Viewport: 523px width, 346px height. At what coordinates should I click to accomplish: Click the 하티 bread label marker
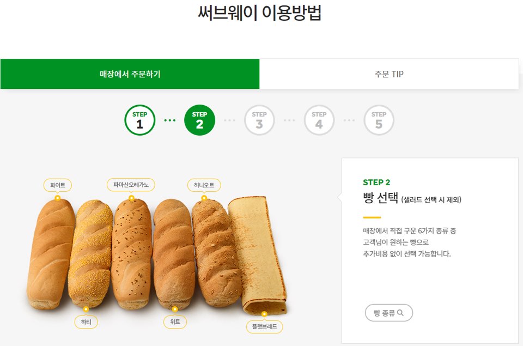pos(86,322)
